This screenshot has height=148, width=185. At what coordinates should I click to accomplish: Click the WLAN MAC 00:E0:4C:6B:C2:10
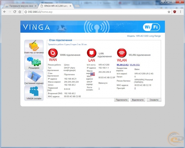coord(143,85)
